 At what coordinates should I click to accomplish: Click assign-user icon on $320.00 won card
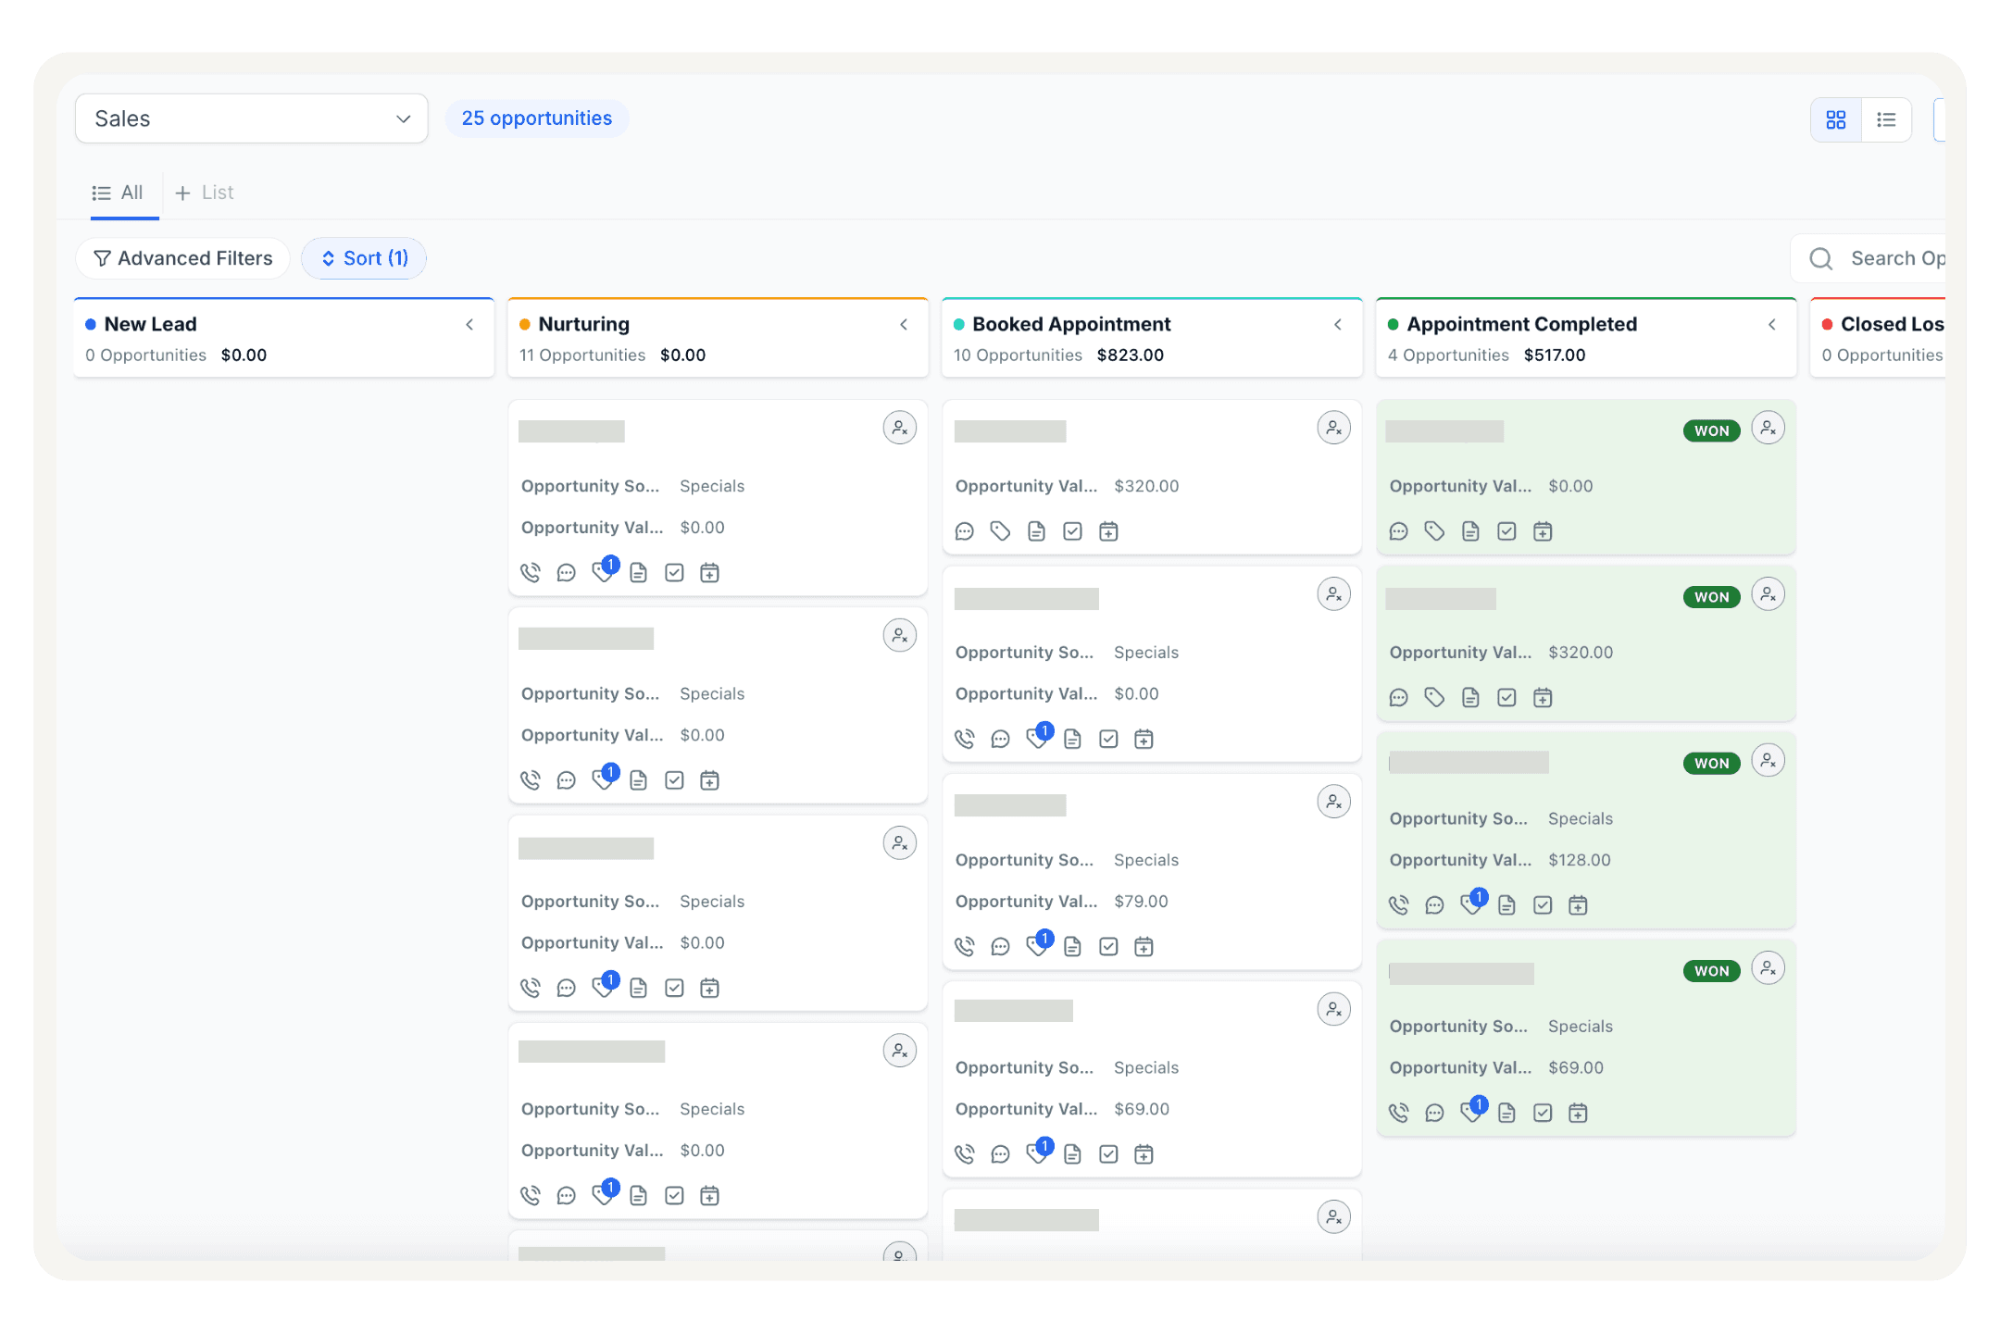pyautogui.click(x=1768, y=594)
